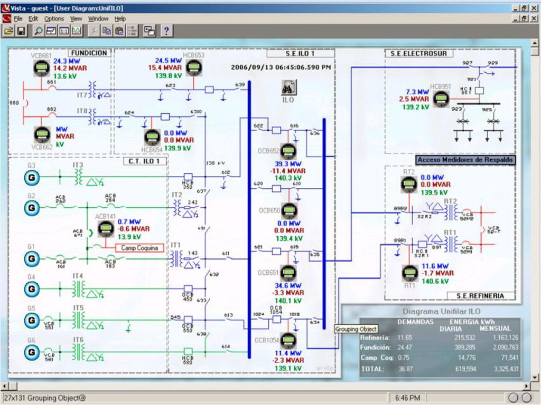The width and height of the screenshot is (541, 405).
Task: Click the scissors cut icon
Action: point(94,31)
